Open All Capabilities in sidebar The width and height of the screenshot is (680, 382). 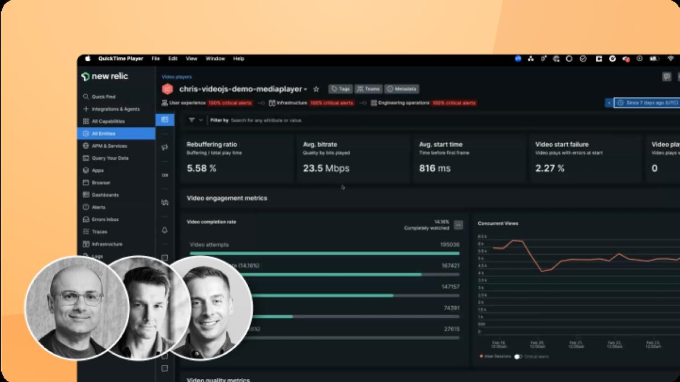tap(104, 121)
